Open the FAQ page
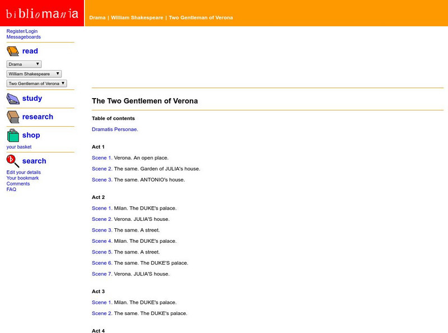The image size is (448, 333). 10,189
